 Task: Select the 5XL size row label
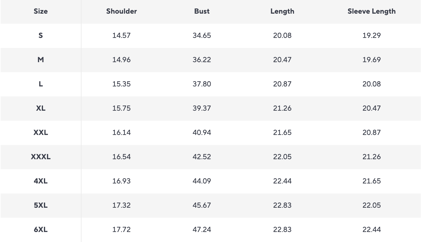(41, 205)
